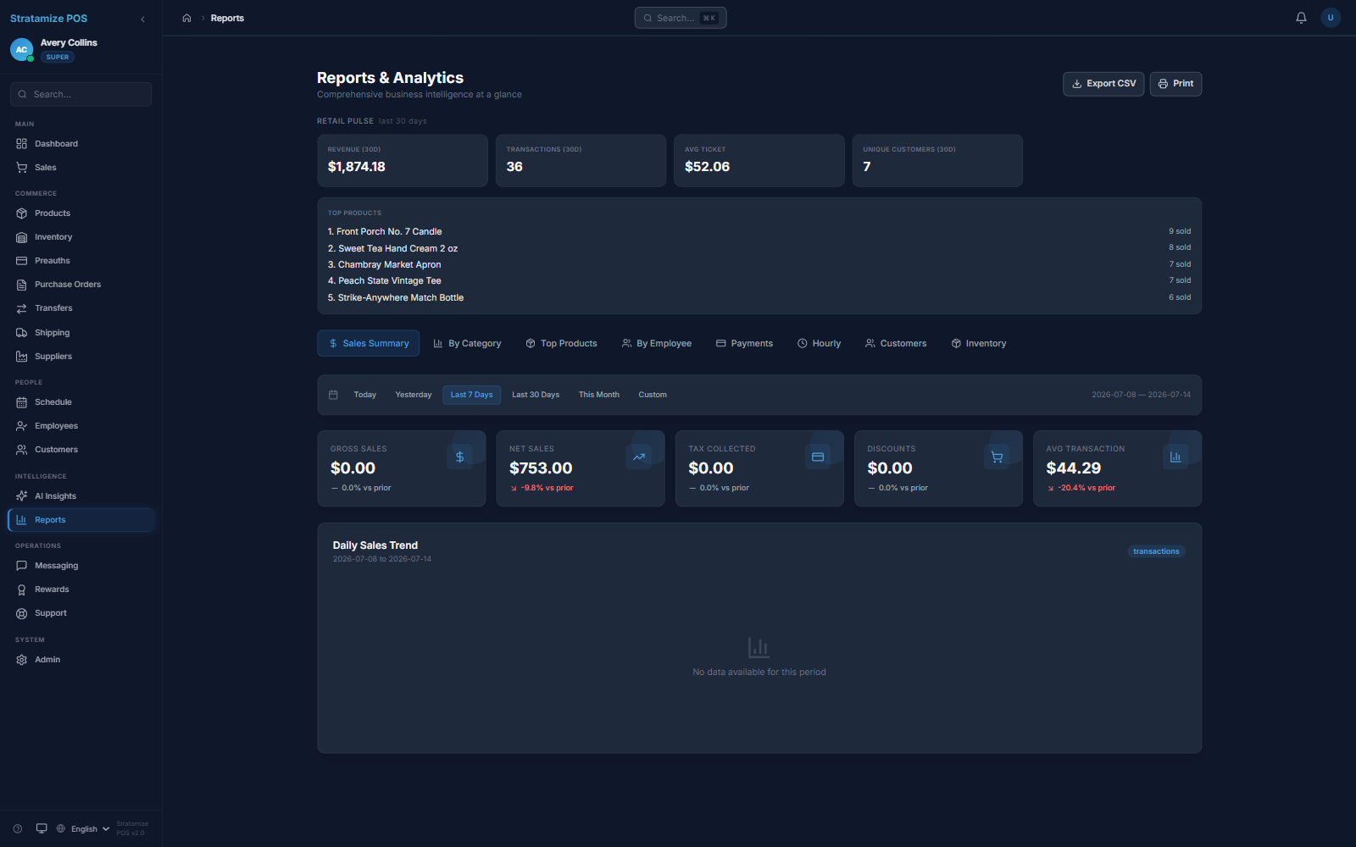Click the Export CSV button

1103,84
